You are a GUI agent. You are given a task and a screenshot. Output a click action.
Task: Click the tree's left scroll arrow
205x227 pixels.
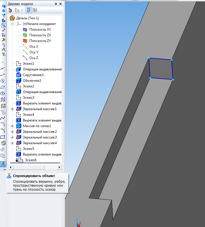(10, 167)
